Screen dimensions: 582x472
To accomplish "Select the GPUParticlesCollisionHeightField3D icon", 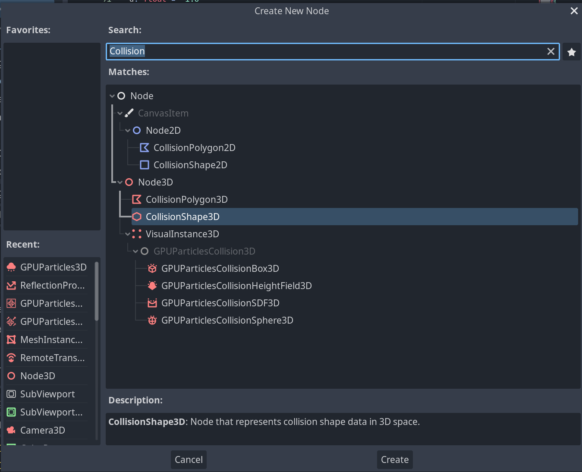I will coord(152,286).
